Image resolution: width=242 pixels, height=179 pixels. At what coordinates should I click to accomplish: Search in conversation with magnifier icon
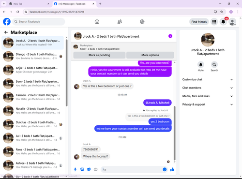pos(214,65)
